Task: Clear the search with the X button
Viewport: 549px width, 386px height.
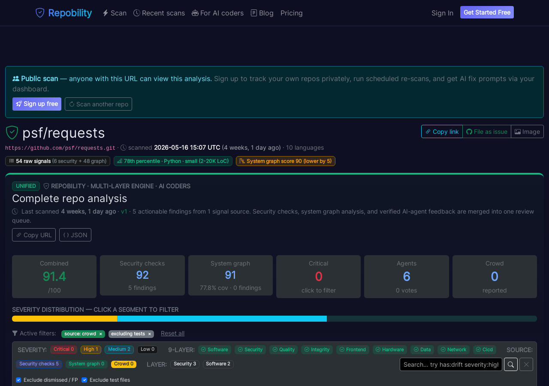Action: click(526, 365)
